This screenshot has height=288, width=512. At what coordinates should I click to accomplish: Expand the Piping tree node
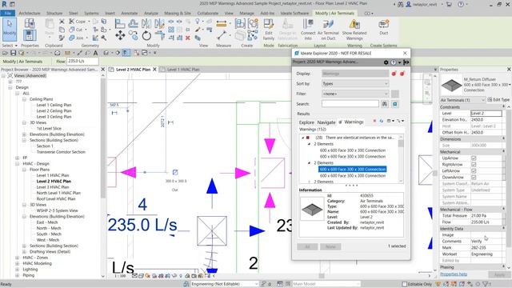click(18, 275)
